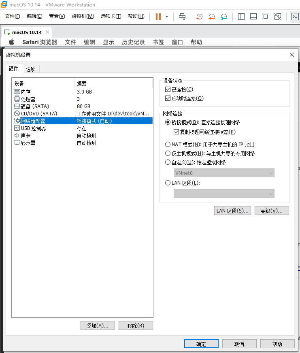Screen dimensions: 300x353
Task: Click the 高级(V)... button
Action: pos(272,211)
